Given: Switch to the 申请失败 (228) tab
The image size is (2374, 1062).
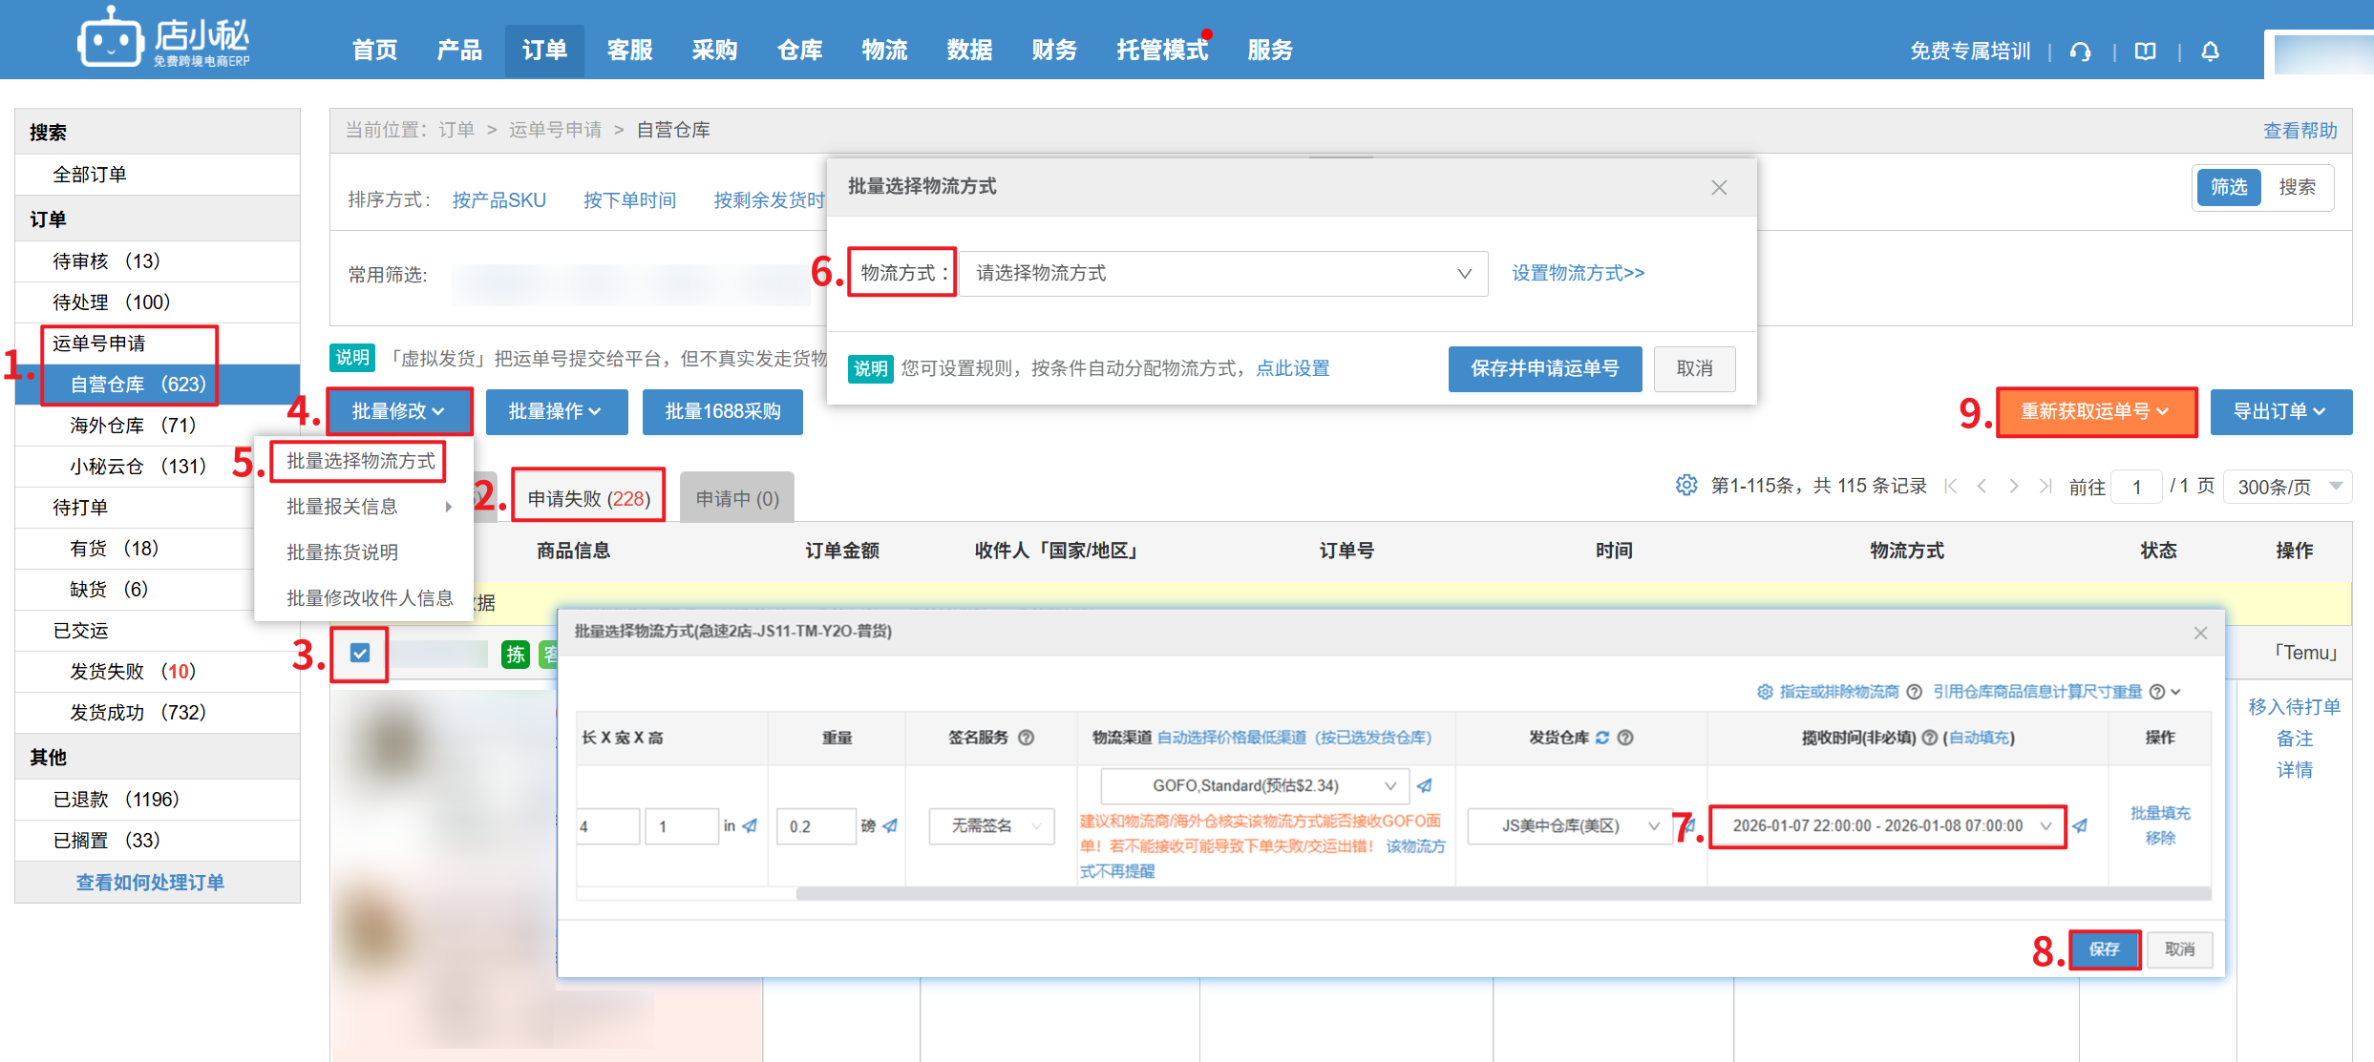Looking at the screenshot, I should pos(588,498).
